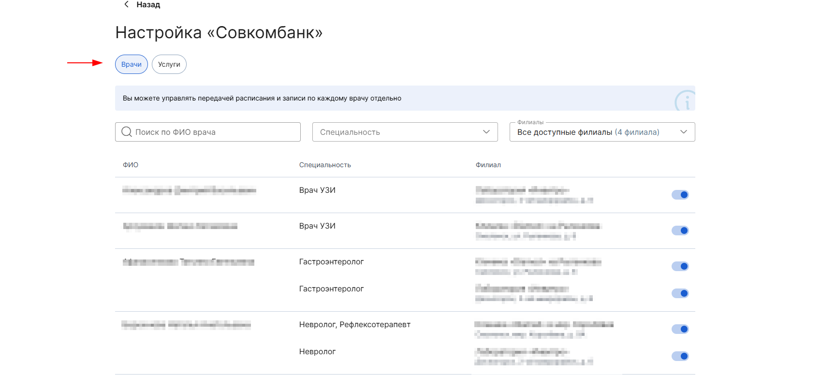Toggle first Гастроэнтеролог switch
The image size is (821, 375).
pyautogui.click(x=680, y=266)
